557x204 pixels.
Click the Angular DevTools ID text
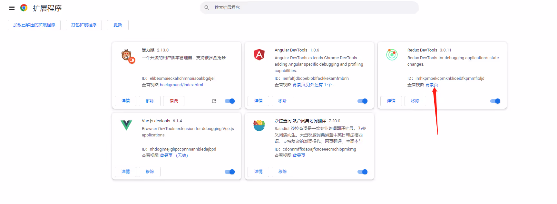[312, 79]
